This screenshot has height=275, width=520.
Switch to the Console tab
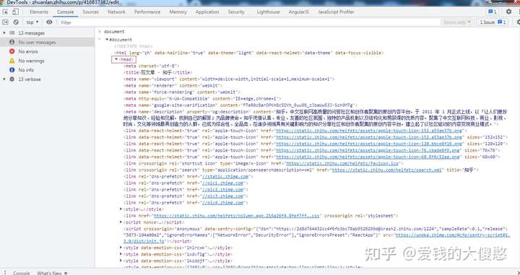65,12
